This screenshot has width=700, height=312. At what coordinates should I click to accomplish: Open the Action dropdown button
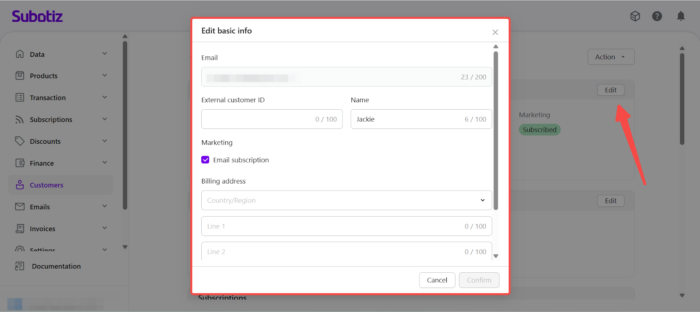pyautogui.click(x=610, y=57)
